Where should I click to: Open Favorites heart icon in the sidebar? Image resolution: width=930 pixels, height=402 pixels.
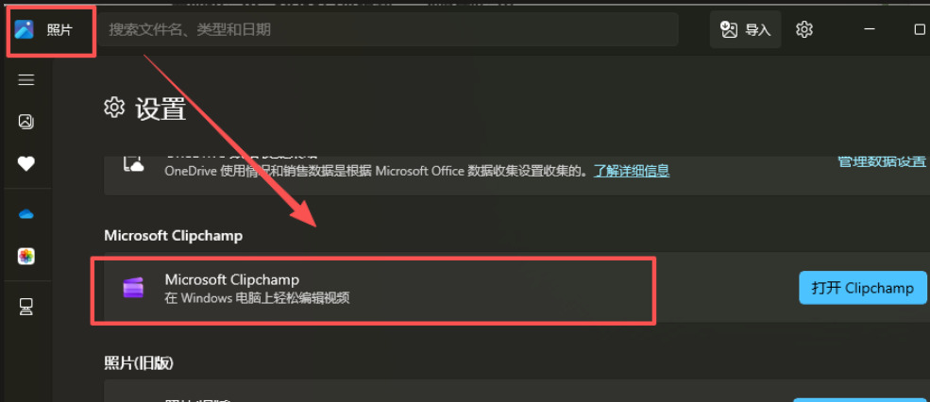pyautogui.click(x=26, y=163)
